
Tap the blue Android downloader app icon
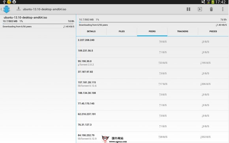pos(6,9)
